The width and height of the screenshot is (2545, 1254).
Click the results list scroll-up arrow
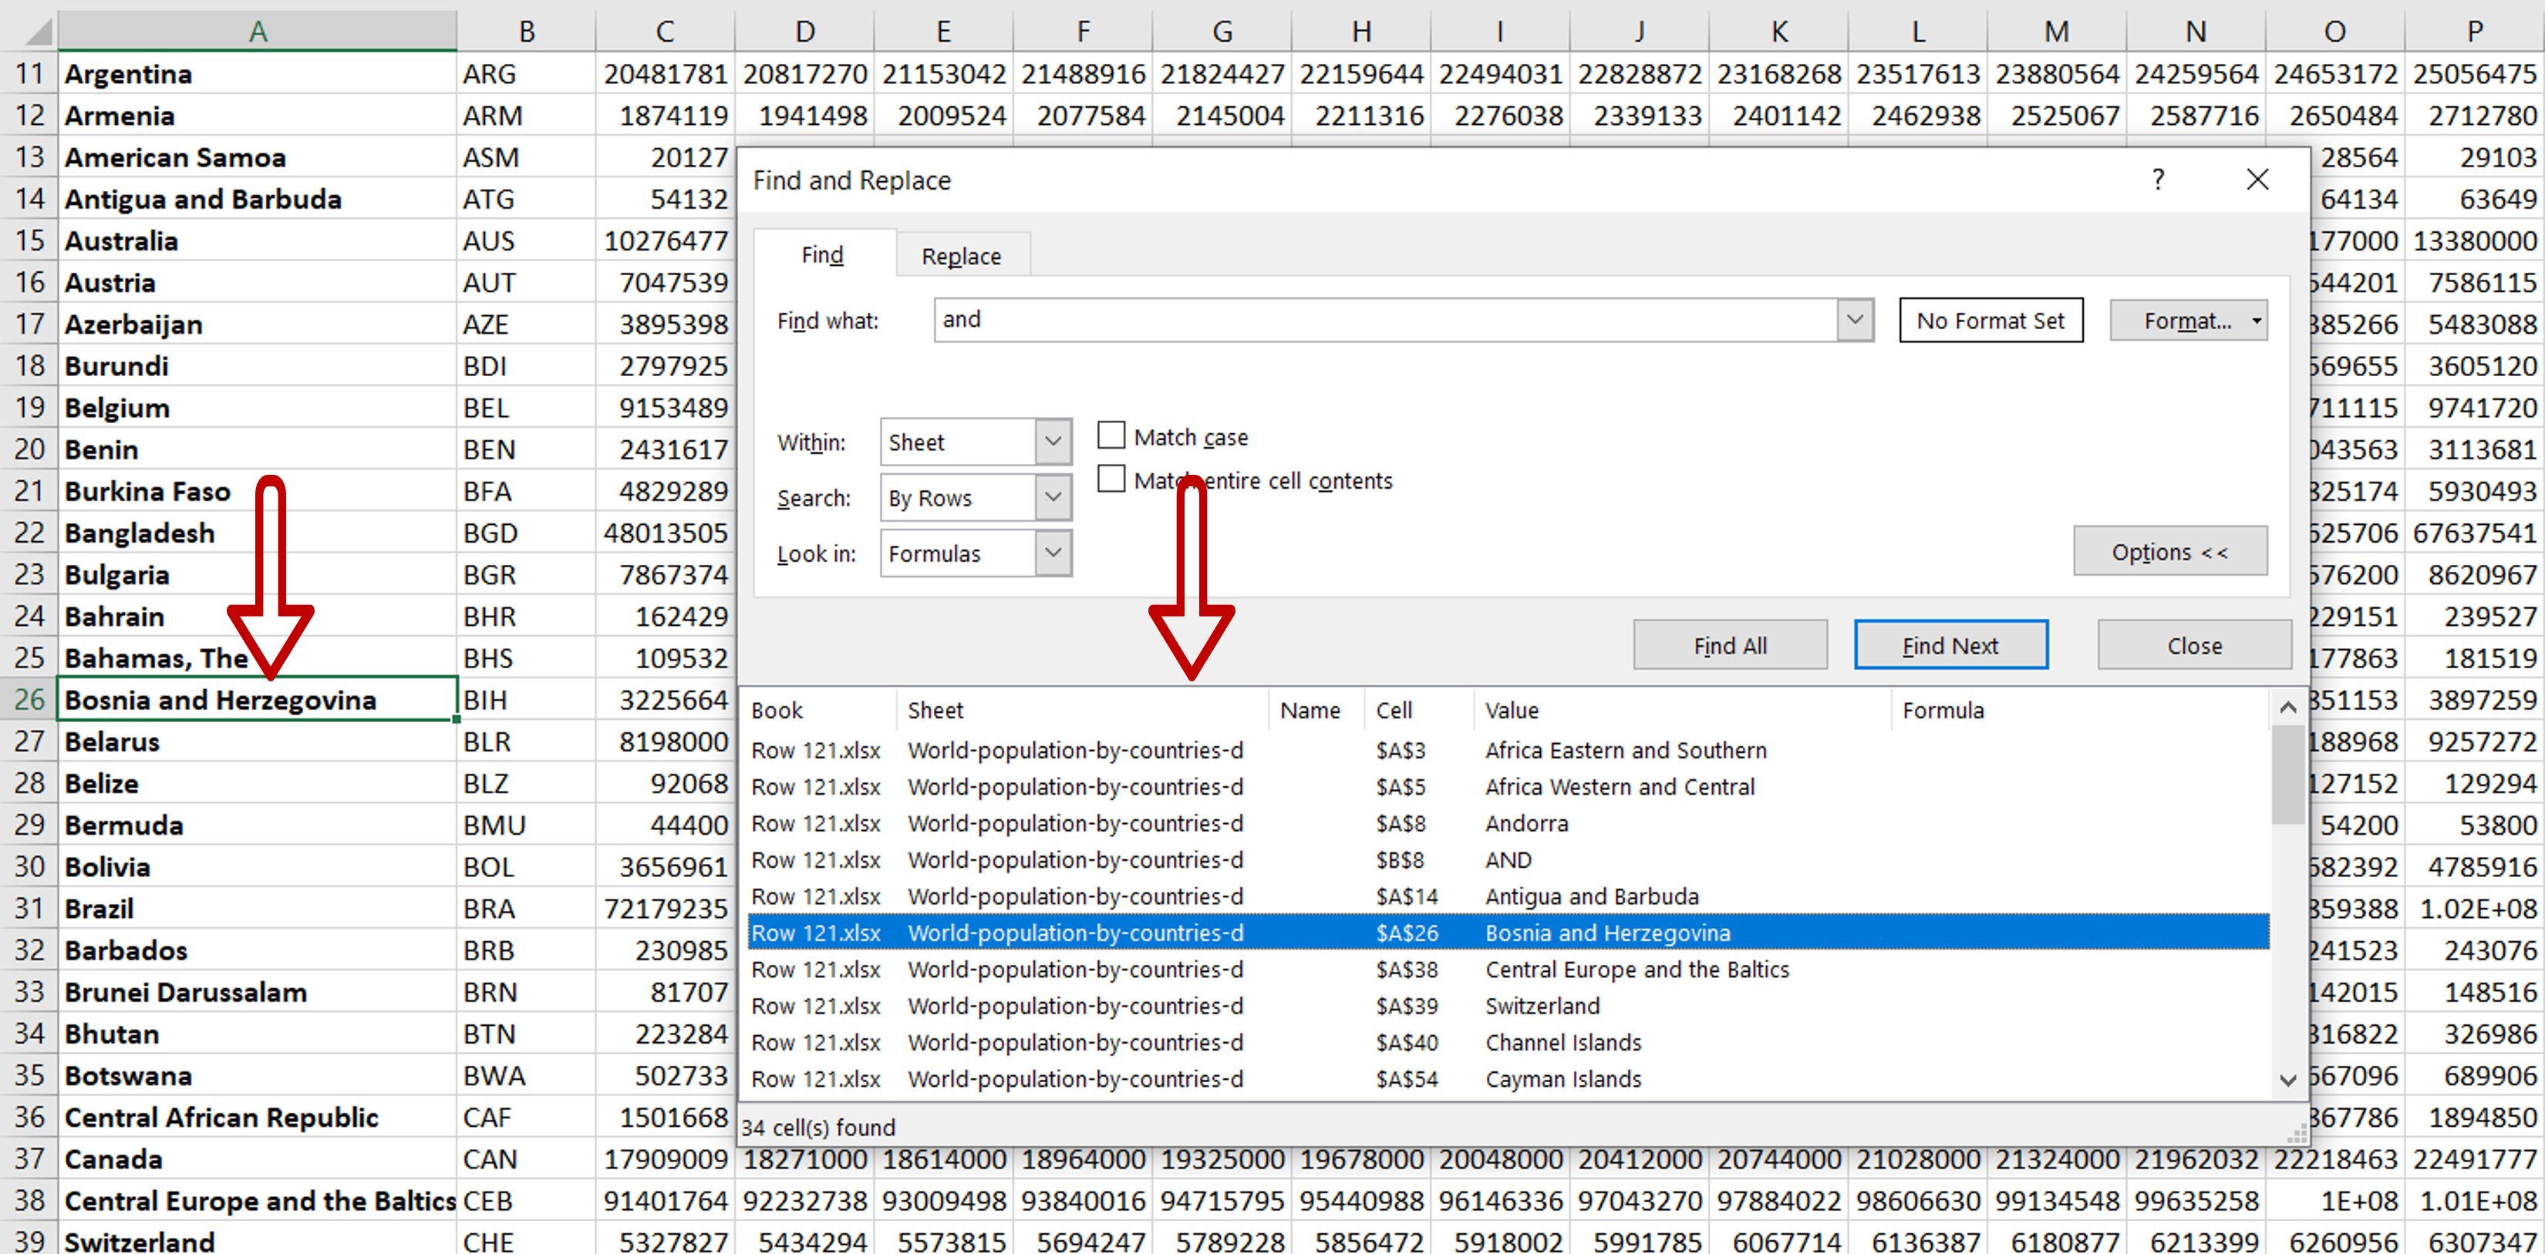coord(2287,707)
